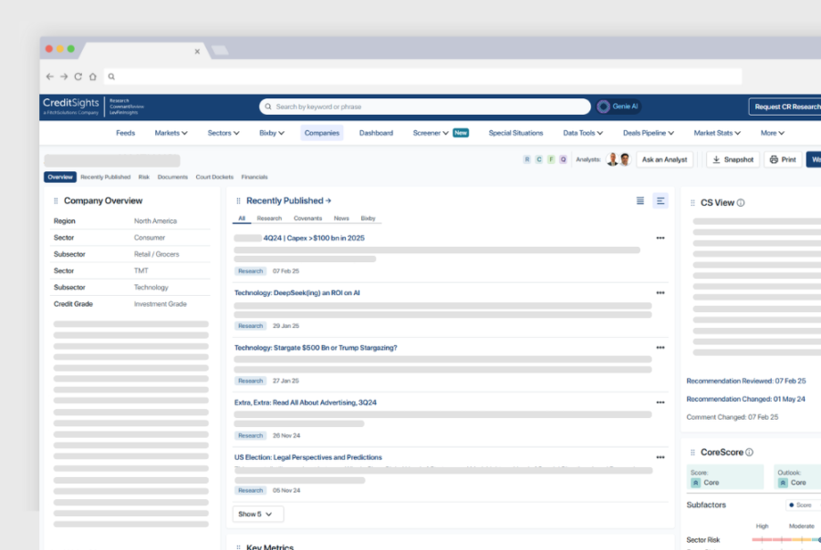821x550 pixels.
Task: Switch to compact list view
Action: pos(639,200)
